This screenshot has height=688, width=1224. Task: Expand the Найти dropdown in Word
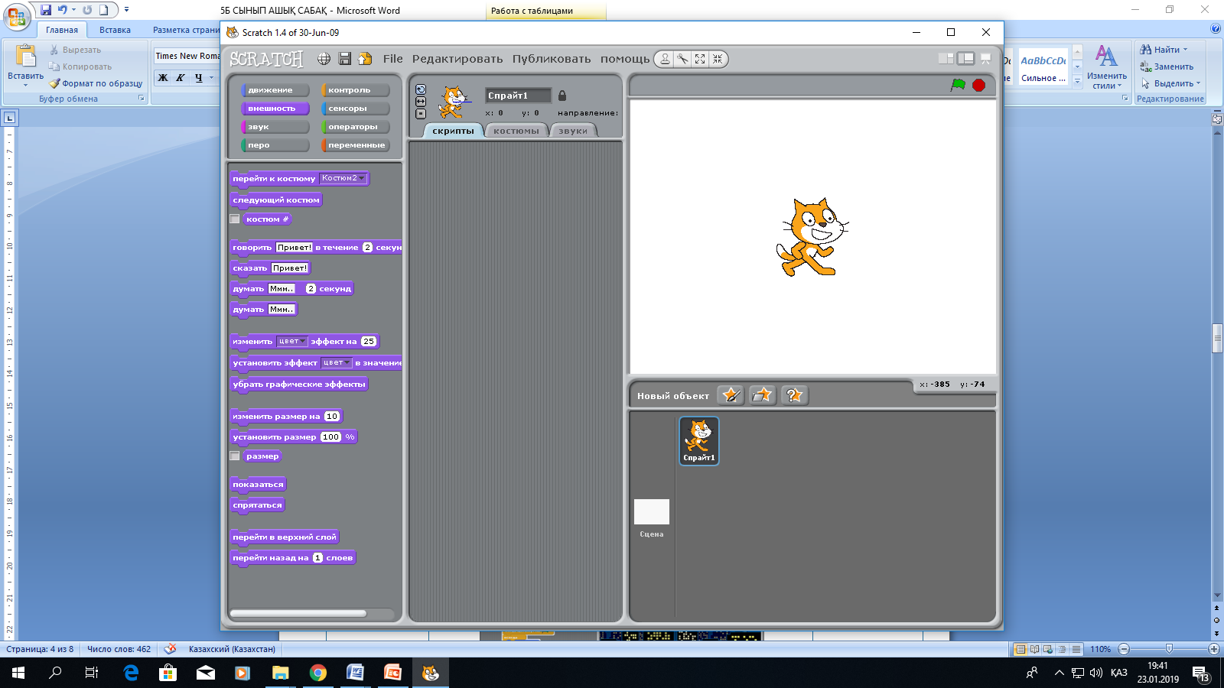coord(1186,50)
